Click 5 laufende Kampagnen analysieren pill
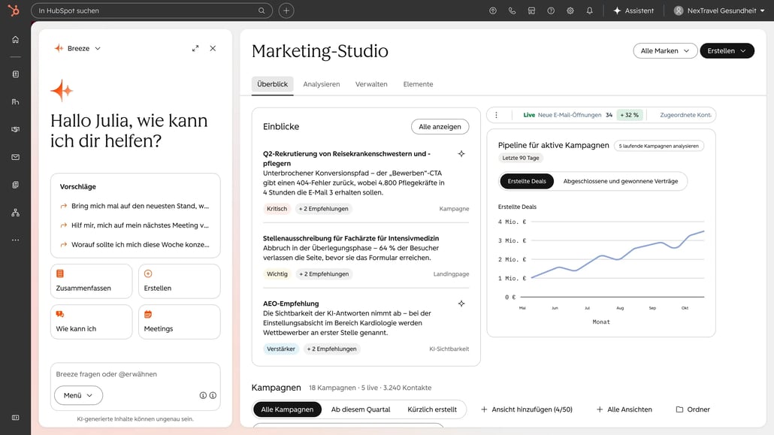Viewport: 774px width, 435px height. pos(658,147)
